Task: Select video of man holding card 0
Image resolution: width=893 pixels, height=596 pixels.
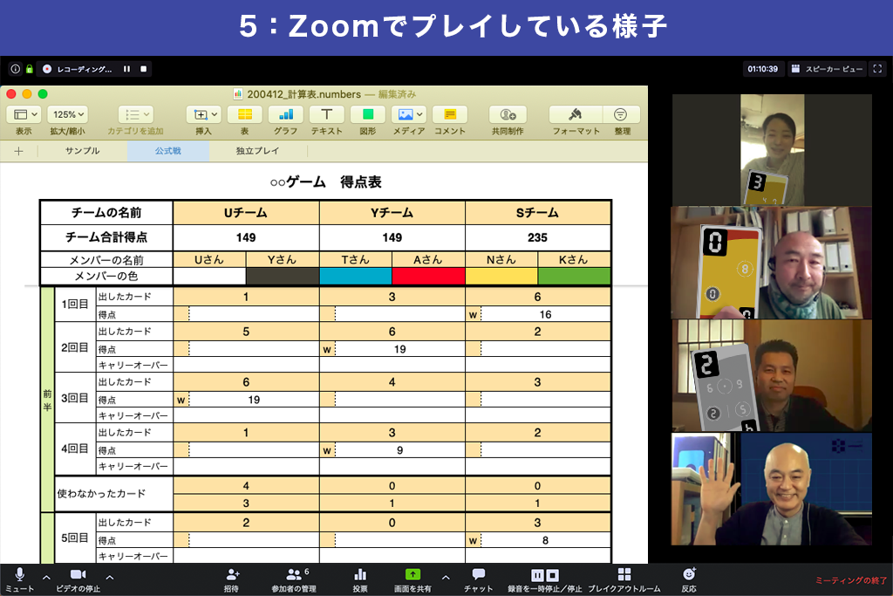Action: tap(772, 262)
